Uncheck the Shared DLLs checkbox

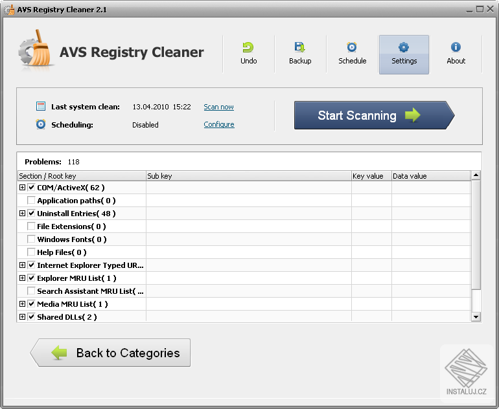click(x=31, y=317)
